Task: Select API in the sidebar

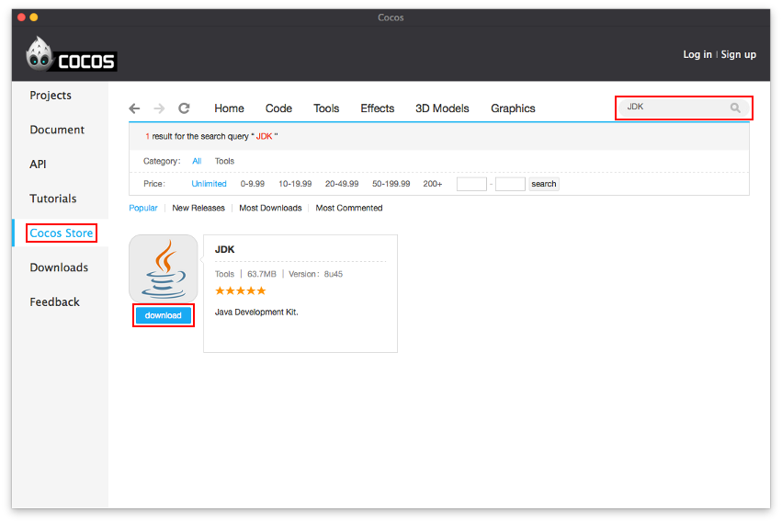Action: (x=38, y=165)
